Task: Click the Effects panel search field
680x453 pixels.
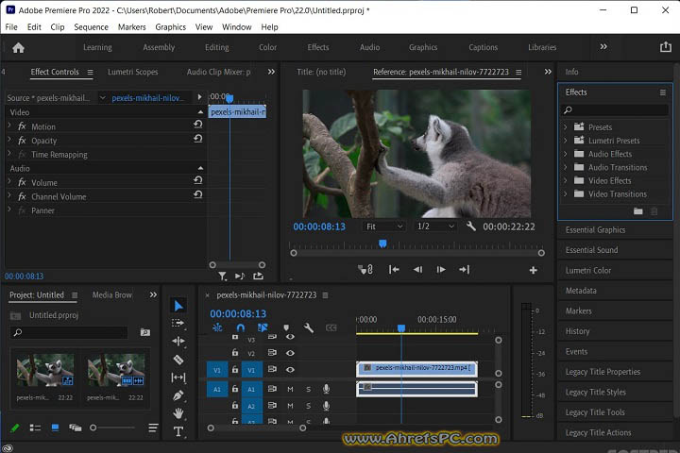Action: point(615,109)
